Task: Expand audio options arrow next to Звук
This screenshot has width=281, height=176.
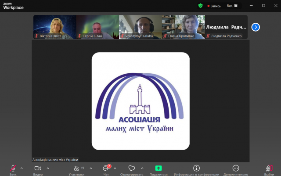Action: (x=22, y=168)
